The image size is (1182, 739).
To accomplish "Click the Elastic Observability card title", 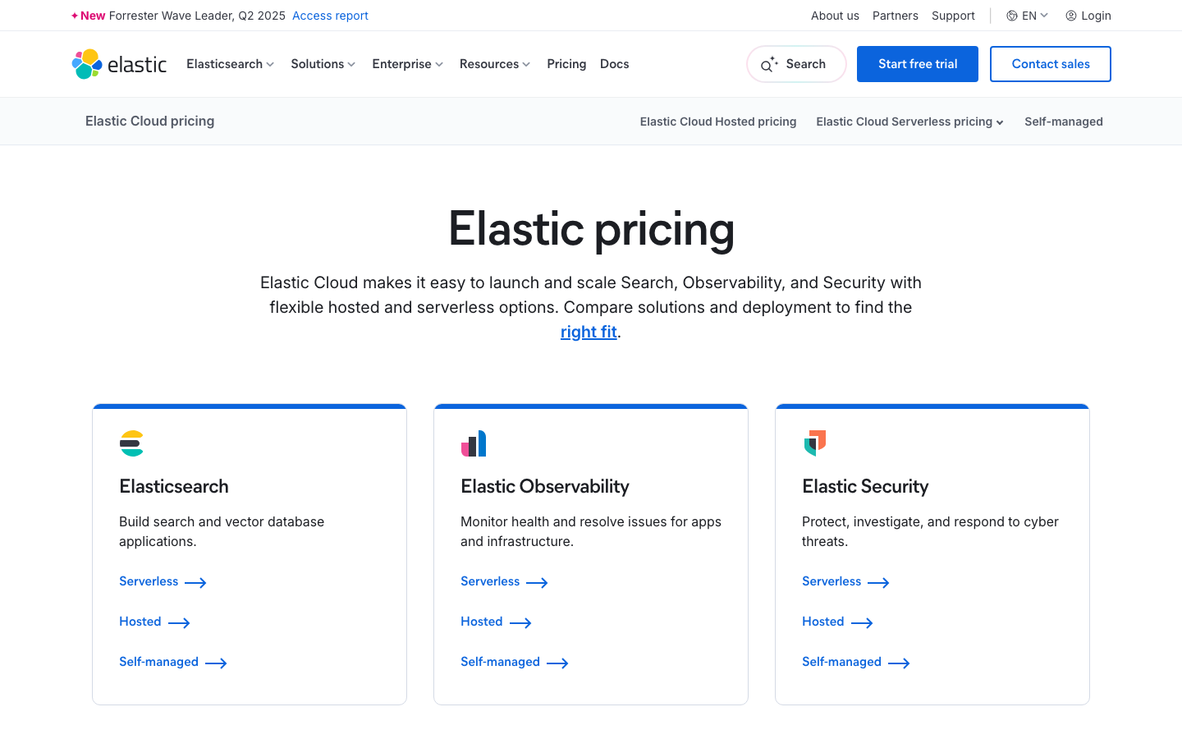I will (545, 487).
